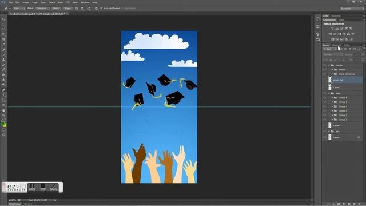This screenshot has width=366, height=206.
Task: Switch to the Channels tab
Action: (x=337, y=45)
